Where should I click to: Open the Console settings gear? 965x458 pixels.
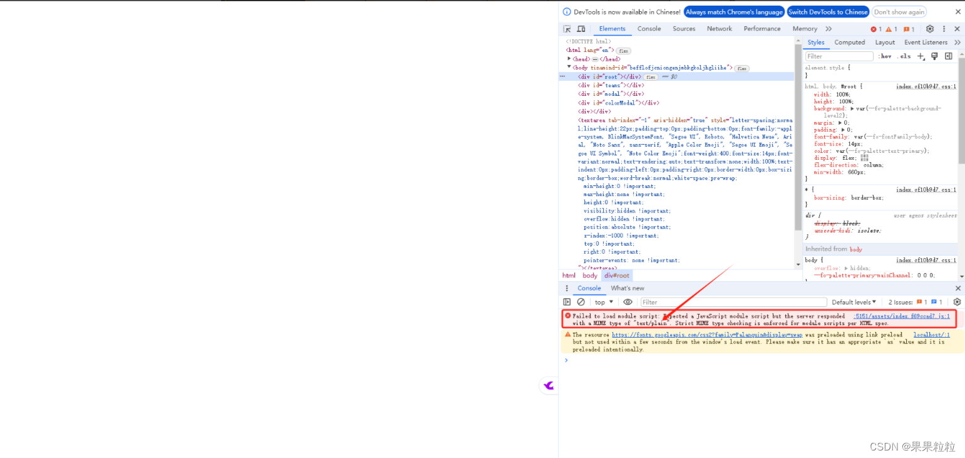tap(957, 302)
